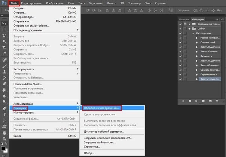
Task: Click the record action button
Action: pos(190,101)
